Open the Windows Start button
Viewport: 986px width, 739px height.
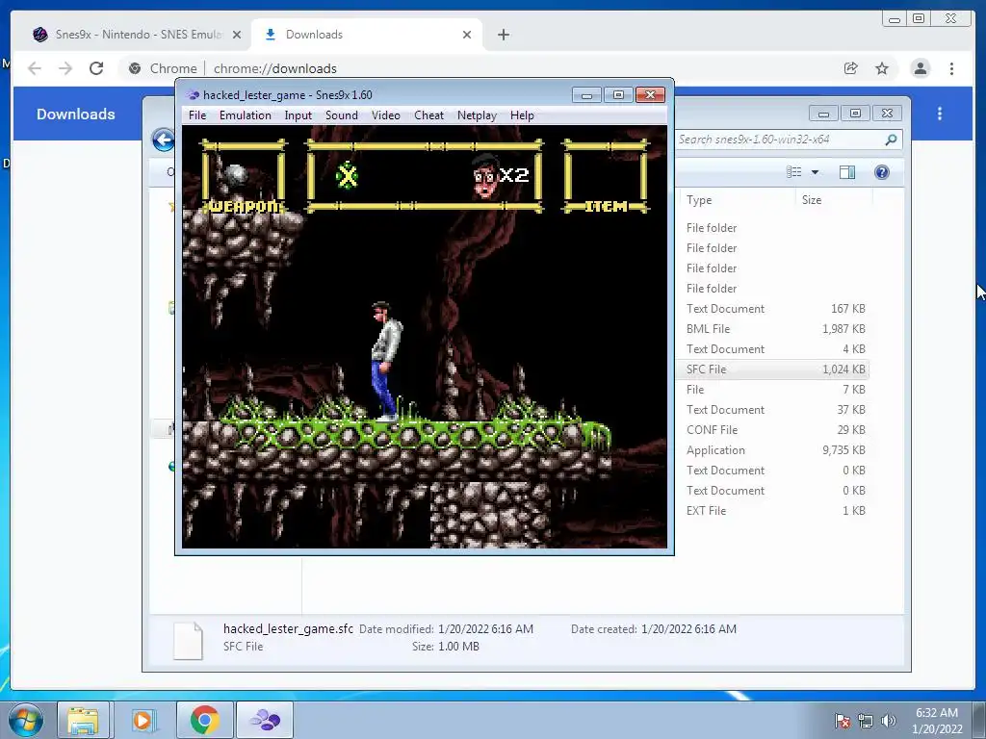pos(25,720)
